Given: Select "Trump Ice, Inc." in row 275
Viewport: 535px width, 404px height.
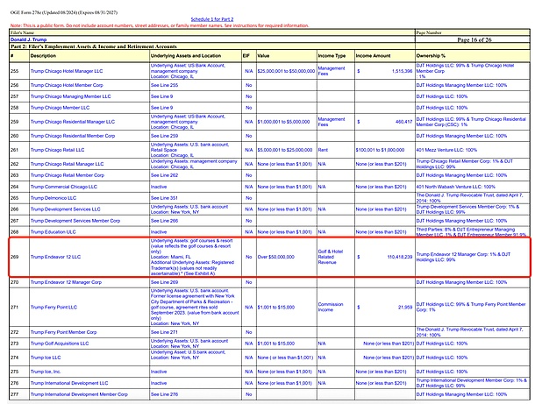Looking at the screenshot, I should click(46, 372).
